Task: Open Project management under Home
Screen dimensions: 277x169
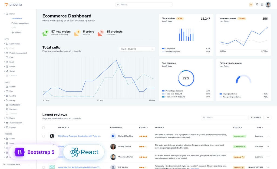Action: (x=20, y=23)
